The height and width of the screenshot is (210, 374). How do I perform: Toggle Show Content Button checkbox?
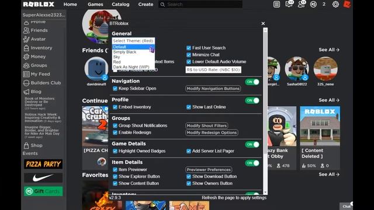coord(115,184)
